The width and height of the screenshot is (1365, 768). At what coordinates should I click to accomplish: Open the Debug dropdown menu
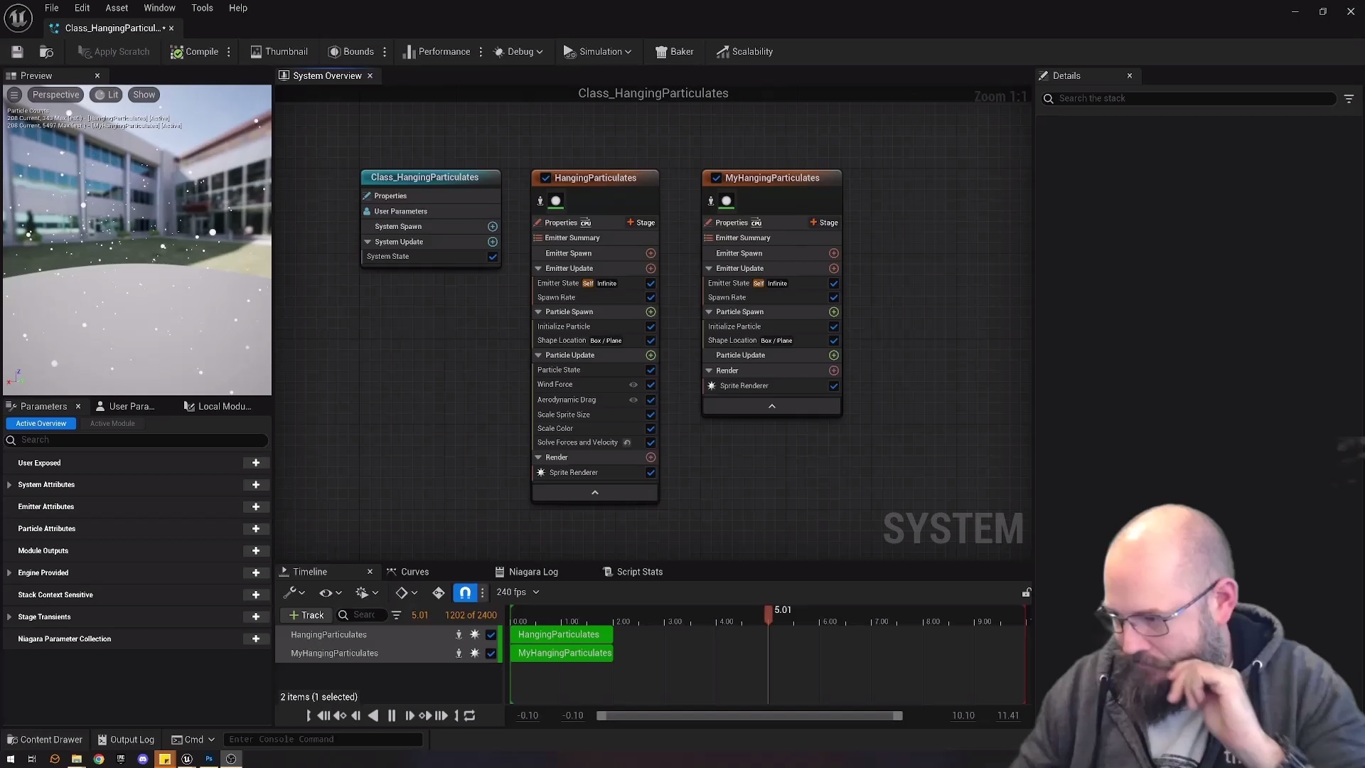pyautogui.click(x=518, y=51)
